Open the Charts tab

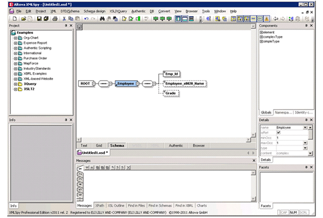pyautogui.click(x=202, y=206)
